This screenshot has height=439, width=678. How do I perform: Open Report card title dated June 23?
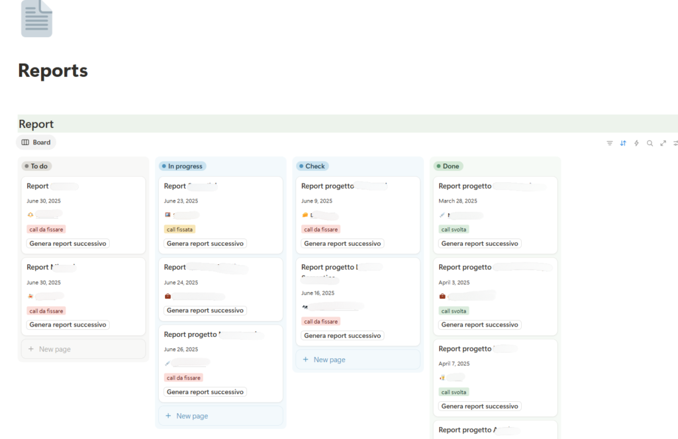[x=191, y=186]
